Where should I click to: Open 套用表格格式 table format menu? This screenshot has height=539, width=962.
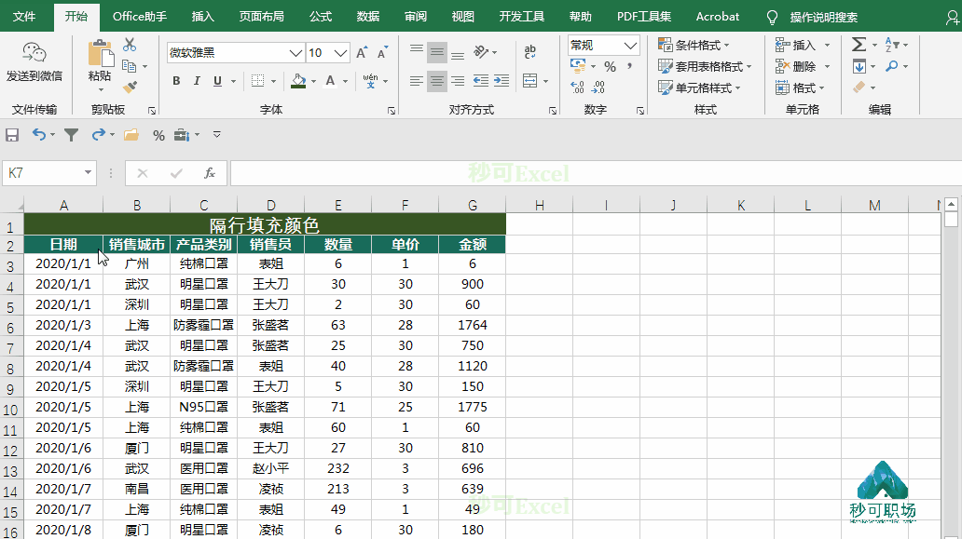click(x=705, y=66)
